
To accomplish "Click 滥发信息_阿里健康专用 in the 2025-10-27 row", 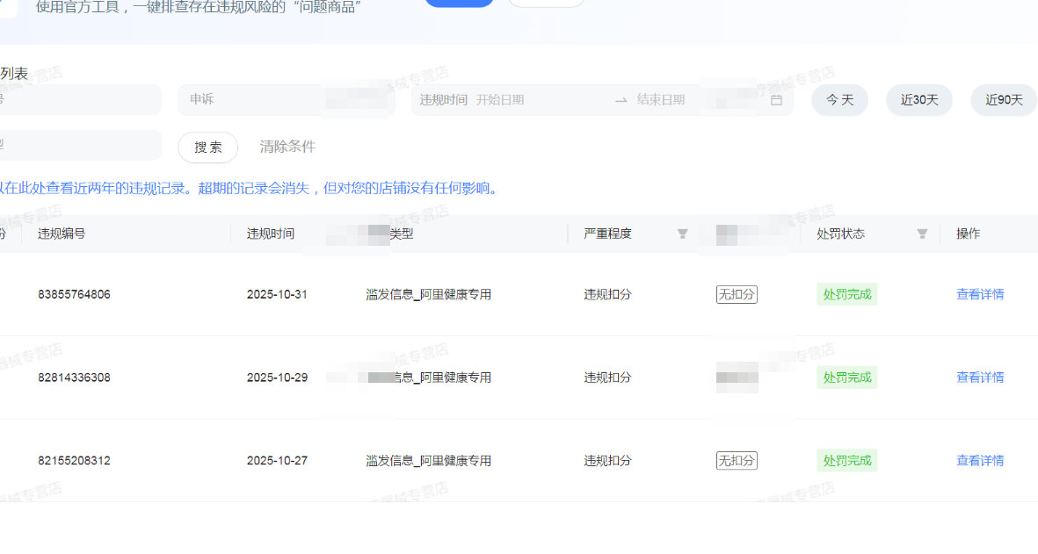I will coord(429,461).
